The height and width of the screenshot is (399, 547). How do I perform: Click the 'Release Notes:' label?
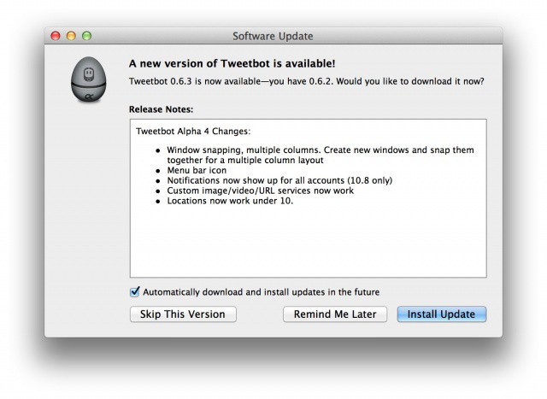coord(161,109)
